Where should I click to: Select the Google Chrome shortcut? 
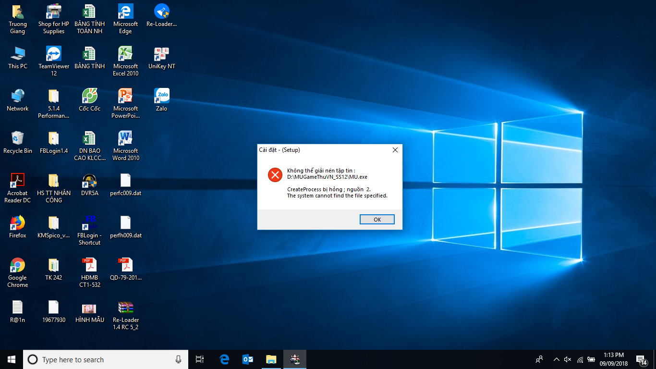[18, 272]
